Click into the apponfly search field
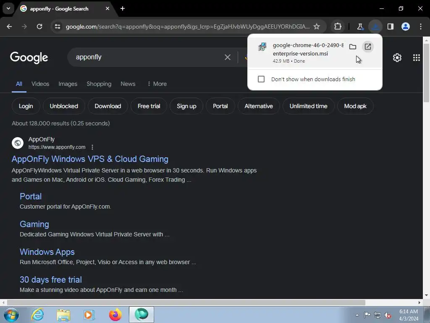Viewport: 430px width, 323px height. 148,57
